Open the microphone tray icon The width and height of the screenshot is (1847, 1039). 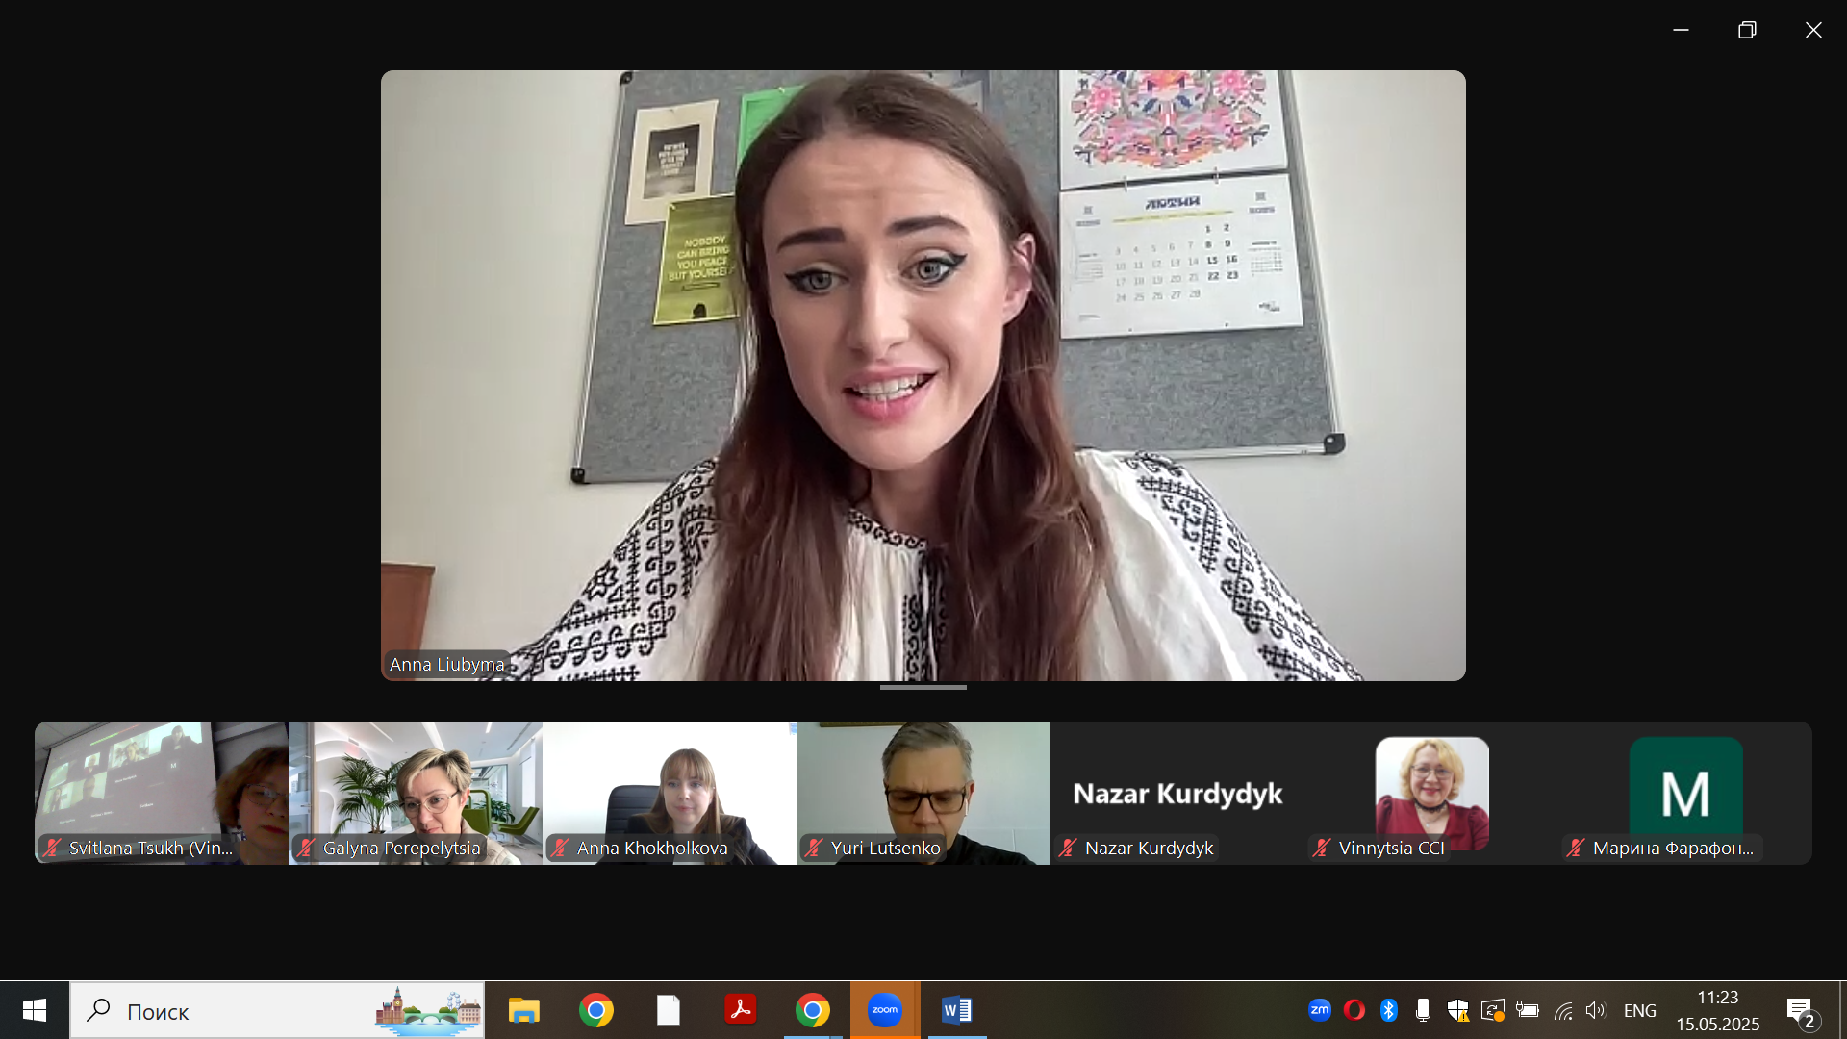tap(1423, 1010)
